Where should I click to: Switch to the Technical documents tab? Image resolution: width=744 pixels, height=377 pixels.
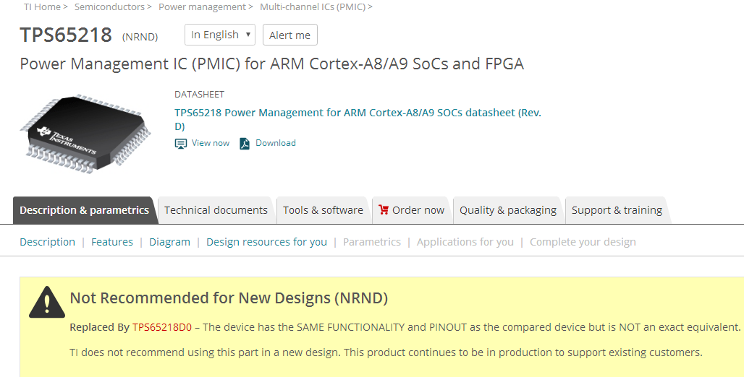[x=216, y=210]
